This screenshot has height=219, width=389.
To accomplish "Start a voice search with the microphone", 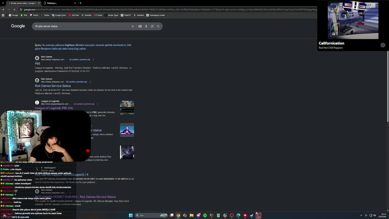I will tap(146, 26).
